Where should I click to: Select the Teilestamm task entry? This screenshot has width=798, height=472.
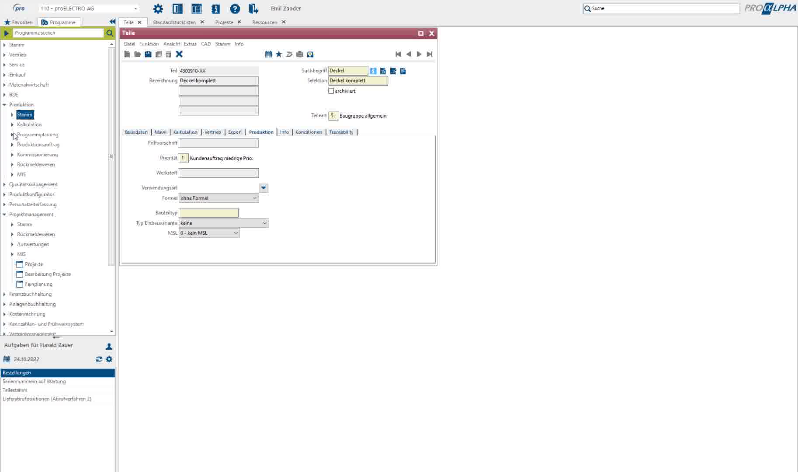tap(58, 390)
